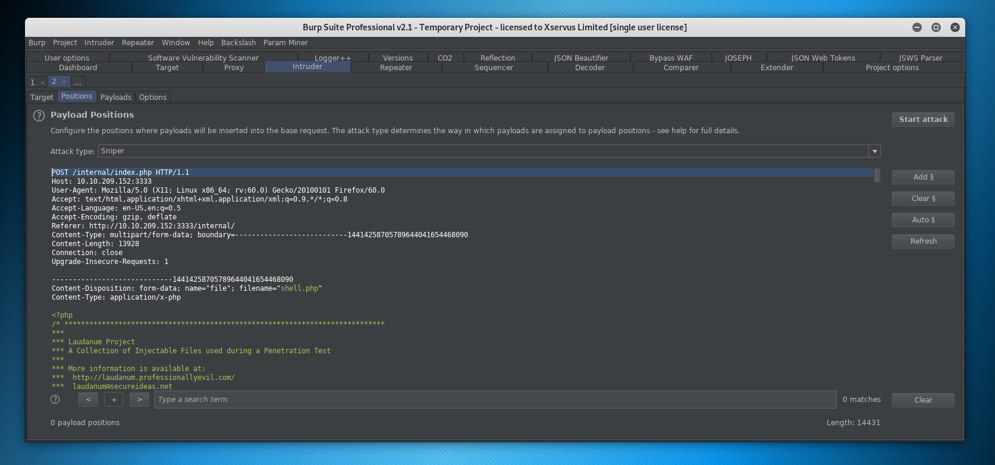This screenshot has width=995, height=465.
Task: Open the Reflection tab
Action: point(498,58)
